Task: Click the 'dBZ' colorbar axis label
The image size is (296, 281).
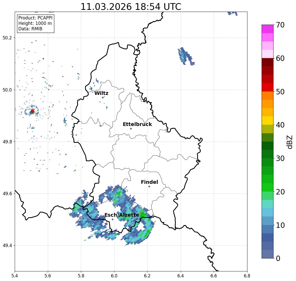Action: point(290,142)
